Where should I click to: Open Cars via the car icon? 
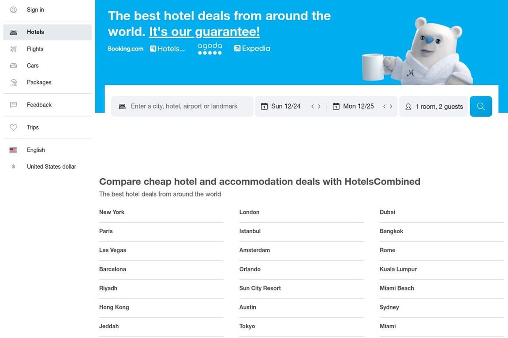(x=13, y=66)
